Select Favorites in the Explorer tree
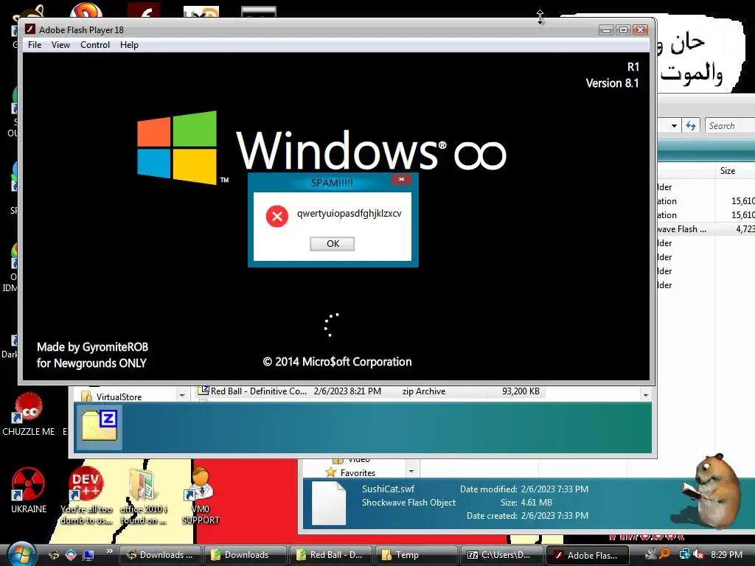This screenshot has height=566, width=755. [x=351, y=472]
